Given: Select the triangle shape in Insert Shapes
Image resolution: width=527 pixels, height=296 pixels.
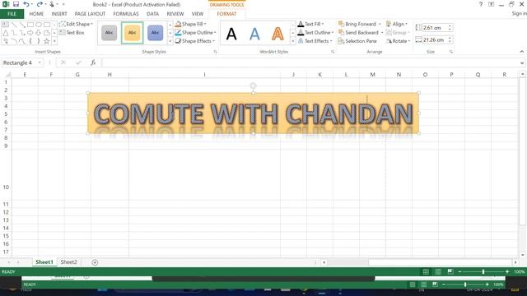Looking at the screenshot, I should click(x=6, y=33).
